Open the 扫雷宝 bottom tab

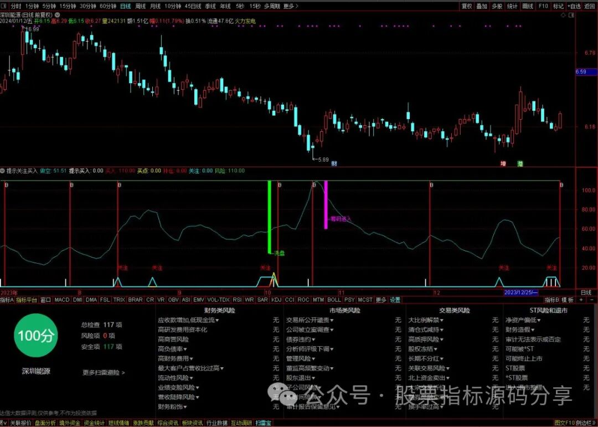click(264, 423)
